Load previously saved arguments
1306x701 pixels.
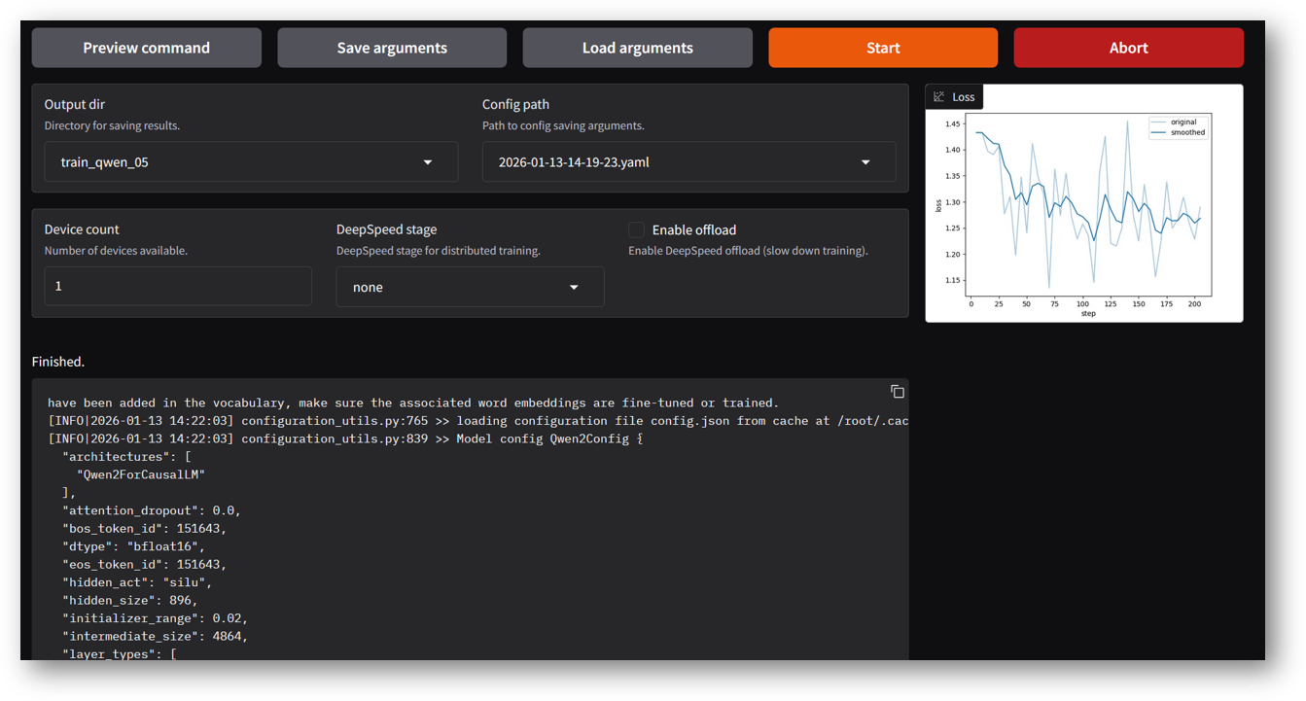tap(637, 47)
